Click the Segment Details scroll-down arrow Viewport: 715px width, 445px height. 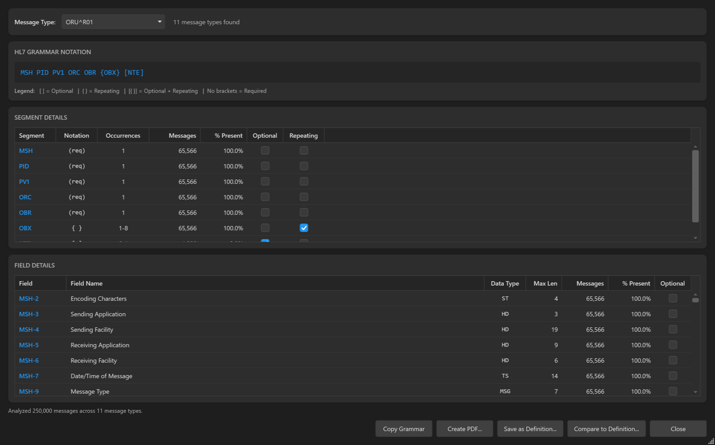tap(695, 238)
